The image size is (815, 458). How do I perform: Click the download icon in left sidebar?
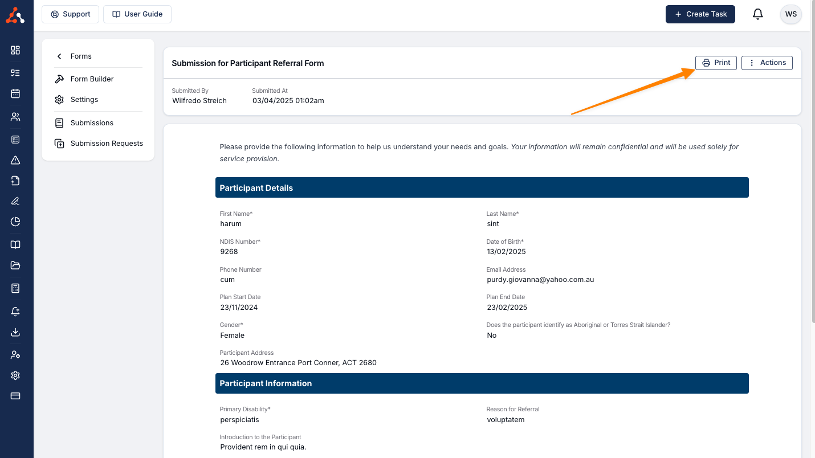pos(15,333)
